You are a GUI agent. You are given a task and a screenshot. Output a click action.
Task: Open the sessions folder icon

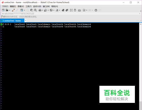(x=7, y=10)
